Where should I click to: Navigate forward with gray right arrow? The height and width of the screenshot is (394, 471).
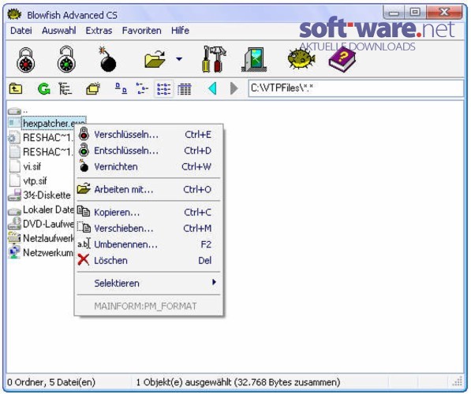pyautogui.click(x=234, y=89)
